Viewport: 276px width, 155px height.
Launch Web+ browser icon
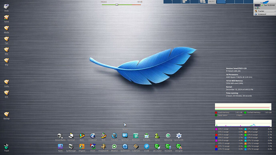tap(82, 136)
